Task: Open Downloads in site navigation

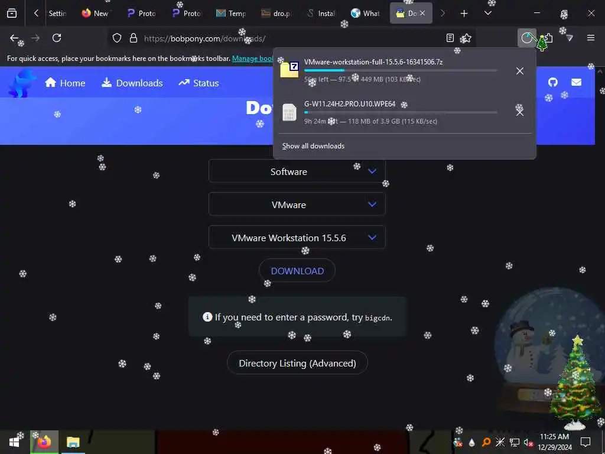Action: point(132,83)
